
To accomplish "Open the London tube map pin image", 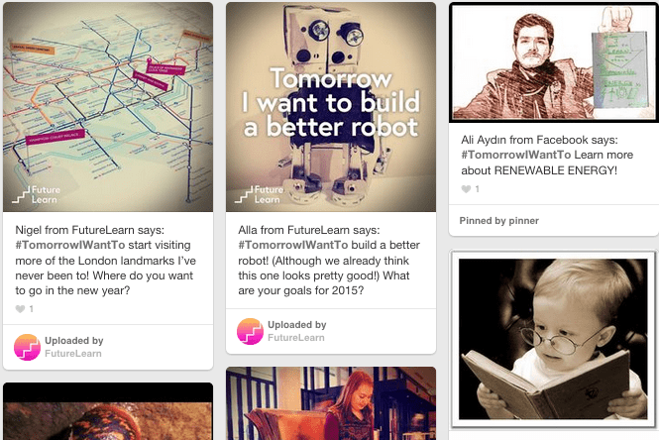I will pos(108,99).
